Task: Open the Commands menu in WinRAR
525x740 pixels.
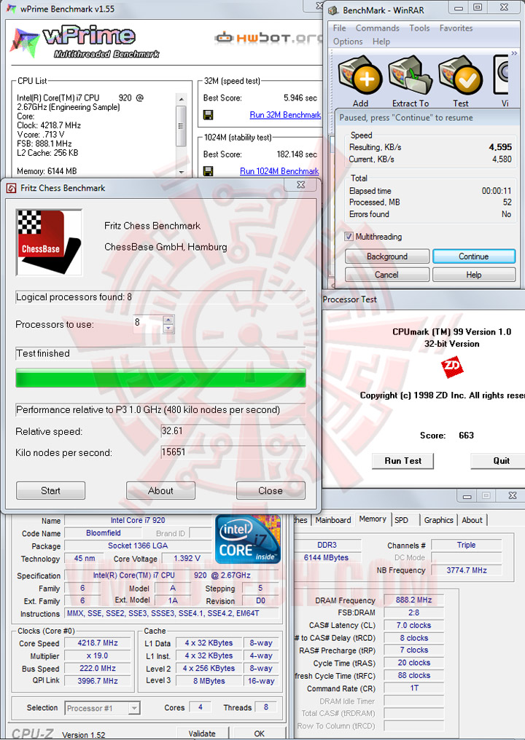Action: 377,28
